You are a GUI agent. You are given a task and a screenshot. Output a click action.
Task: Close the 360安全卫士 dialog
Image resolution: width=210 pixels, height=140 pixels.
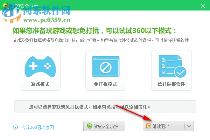(203, 6)
